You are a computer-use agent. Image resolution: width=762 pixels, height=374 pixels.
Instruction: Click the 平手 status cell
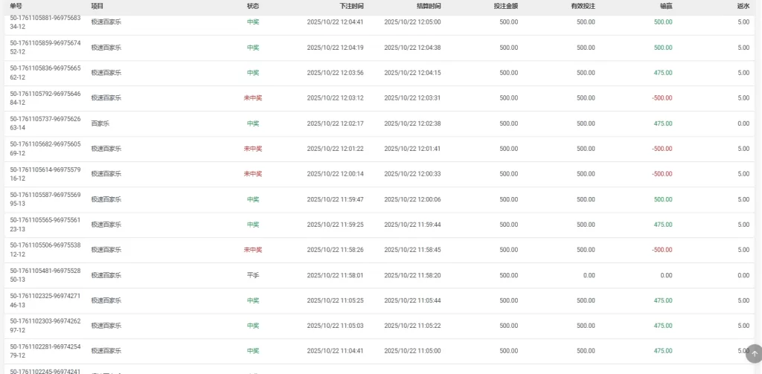click(x=253, y=275)
